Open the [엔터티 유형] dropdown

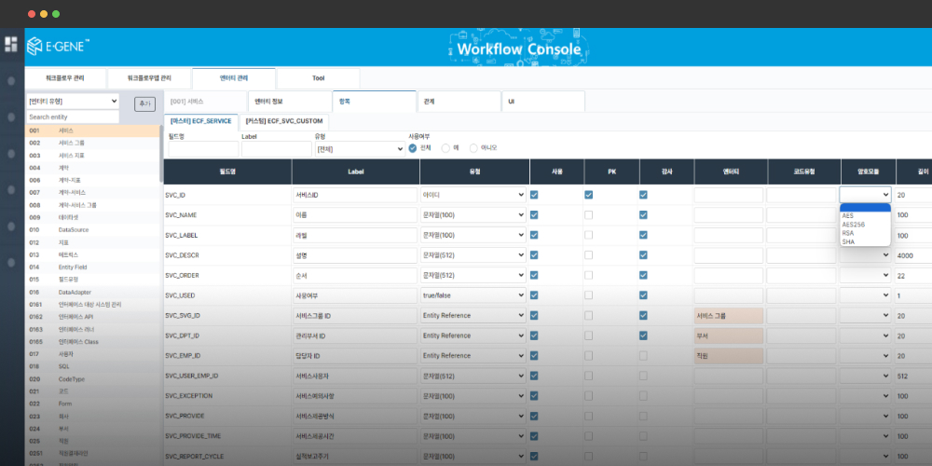(73, 101)
